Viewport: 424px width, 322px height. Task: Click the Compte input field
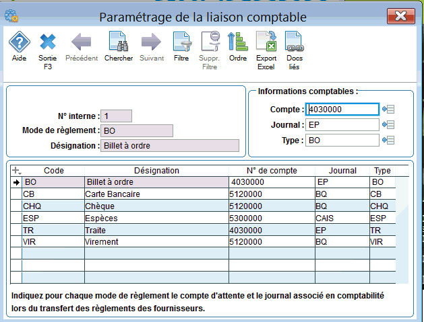342,109
